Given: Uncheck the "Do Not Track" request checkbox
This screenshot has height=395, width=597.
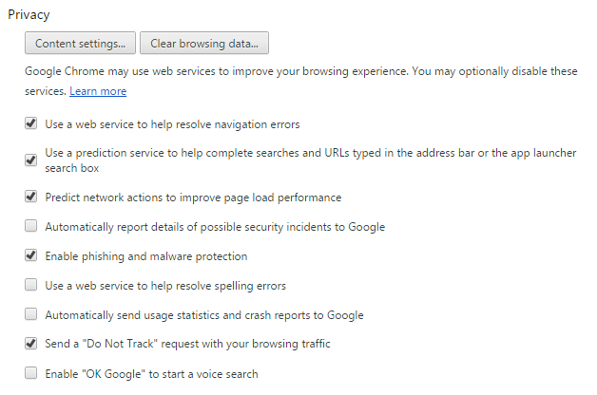Looking at the screenshot, I should pyautogui.click(x=31, y=344).
